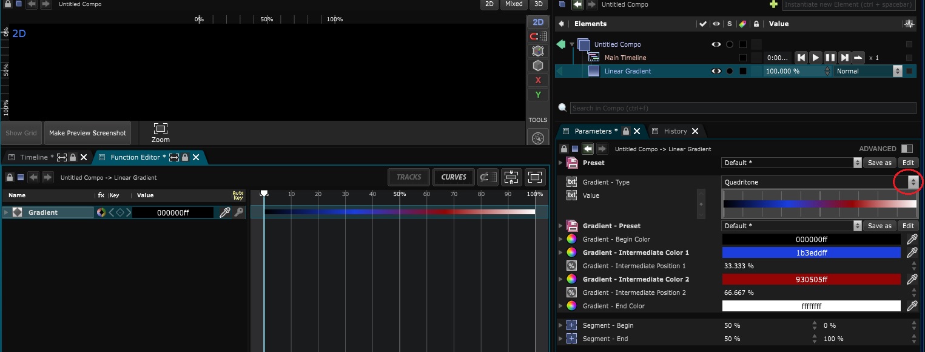This screenshot has width=925, height=352.
Task: Click Search in Compo field
Action: (743, 108)
